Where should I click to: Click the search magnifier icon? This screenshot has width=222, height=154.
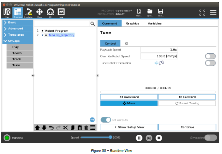(92, 24)
